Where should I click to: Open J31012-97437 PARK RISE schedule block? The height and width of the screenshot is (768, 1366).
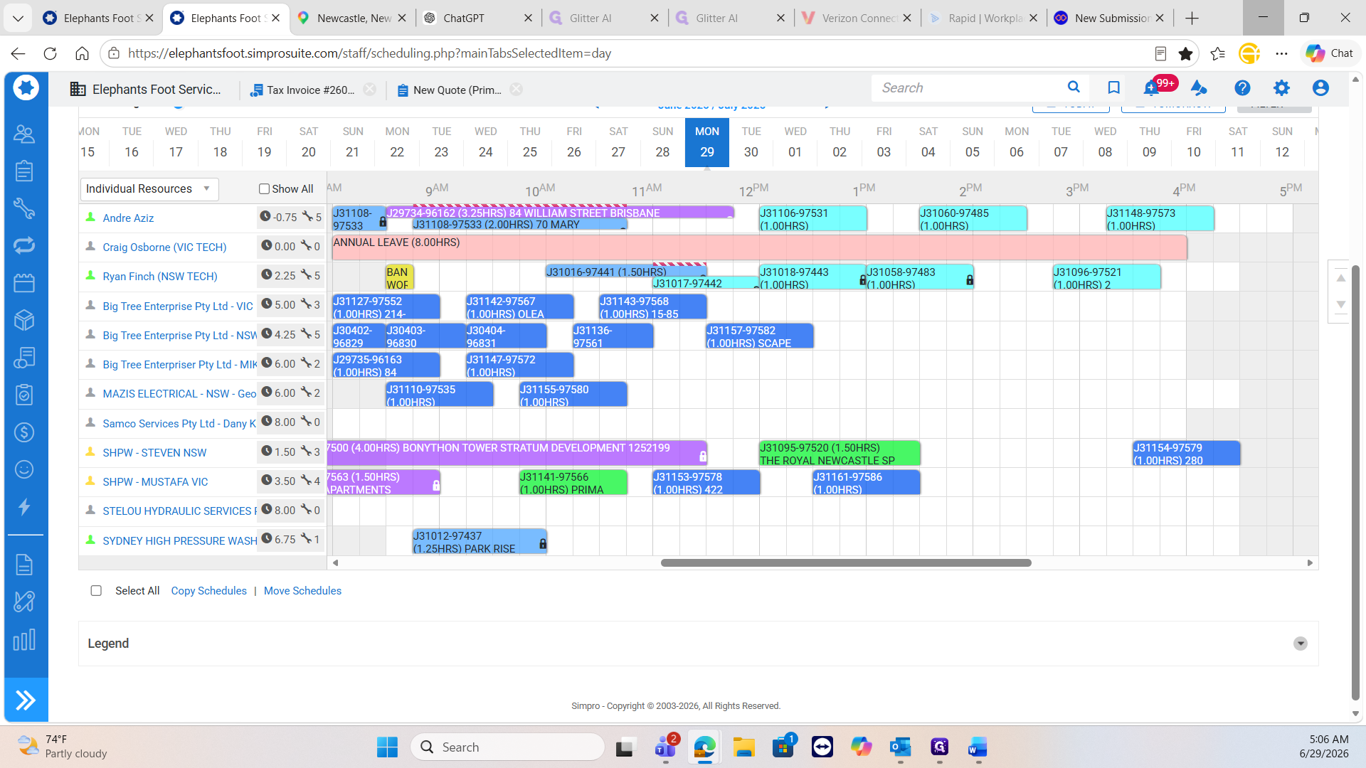point(480,542)
